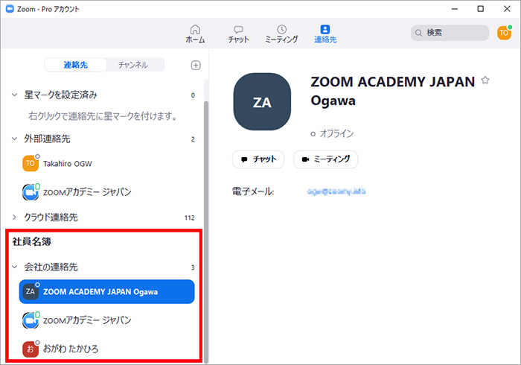Select the 連絡先 tab in sidebar
Screen dimensions: 521x365
tap(74, 66)
